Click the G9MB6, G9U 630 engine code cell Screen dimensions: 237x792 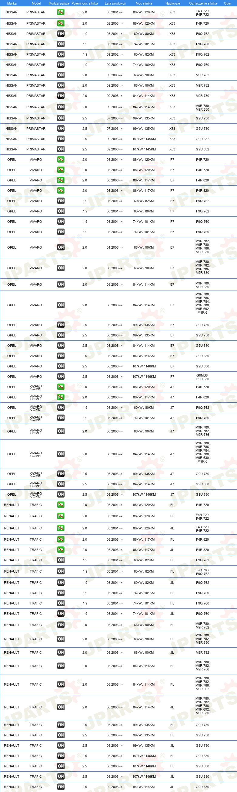click(202, 377)
